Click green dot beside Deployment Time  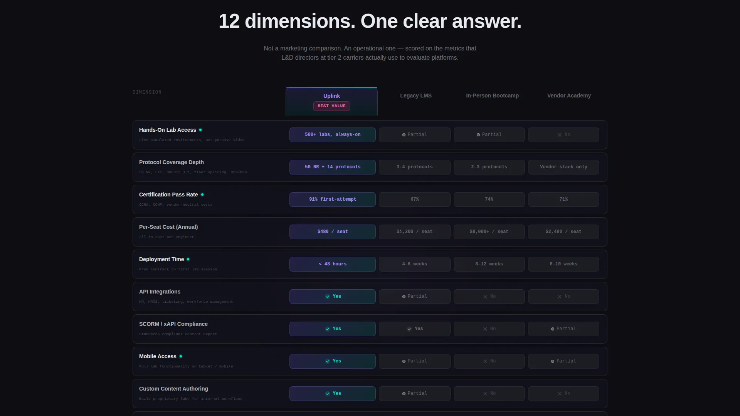pos(188,259)
